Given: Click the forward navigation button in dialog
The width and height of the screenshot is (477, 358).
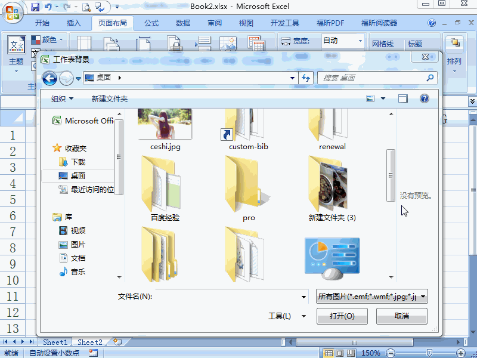Looking at the screenshot, I should click(66, 79).
